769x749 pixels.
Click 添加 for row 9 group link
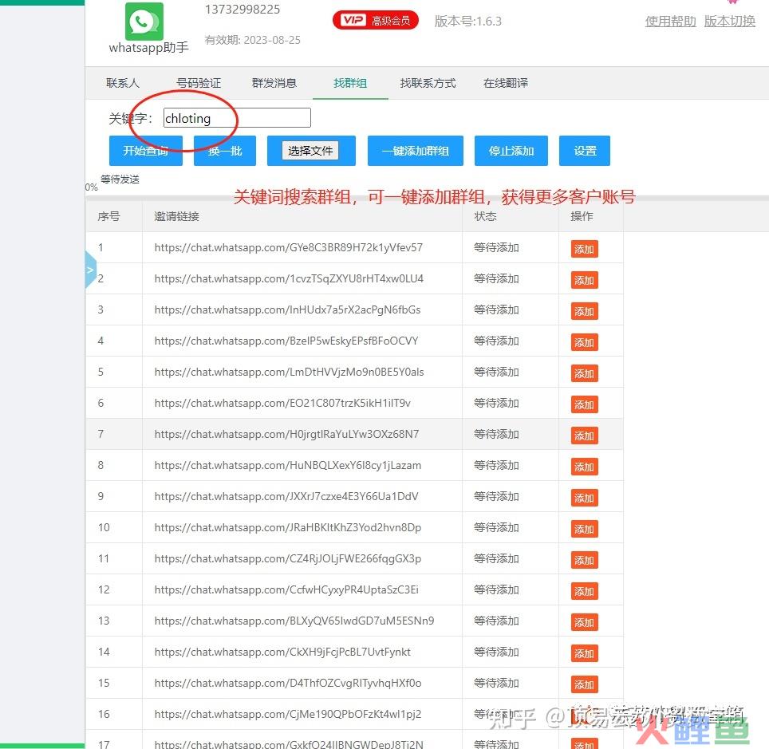point(584,498)
